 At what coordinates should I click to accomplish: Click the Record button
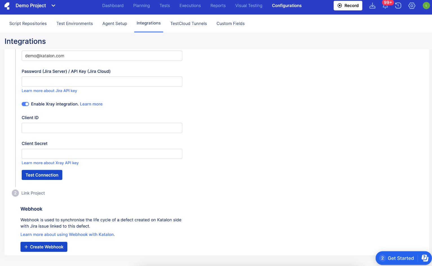(348, 6)
